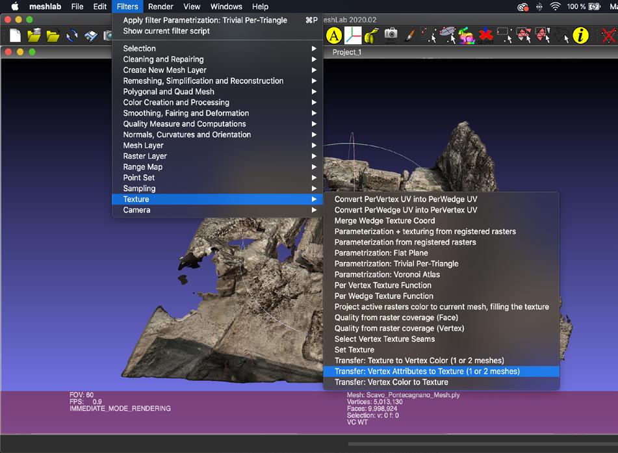Image resolution: width=618 pixels, height=453 pixels.
Task: Click the red-triangles selection tool beside the dark arrow
Action: click(543, 35)
